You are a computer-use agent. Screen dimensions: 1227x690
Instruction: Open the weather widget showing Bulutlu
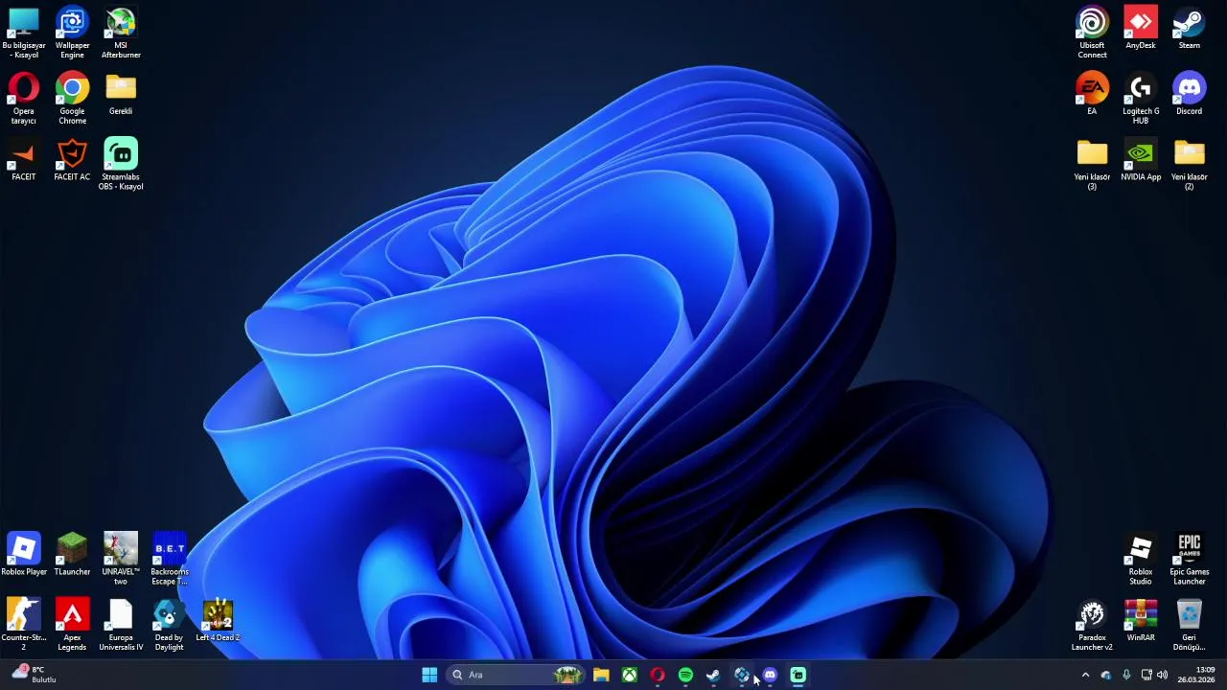(x=34, y=675)
